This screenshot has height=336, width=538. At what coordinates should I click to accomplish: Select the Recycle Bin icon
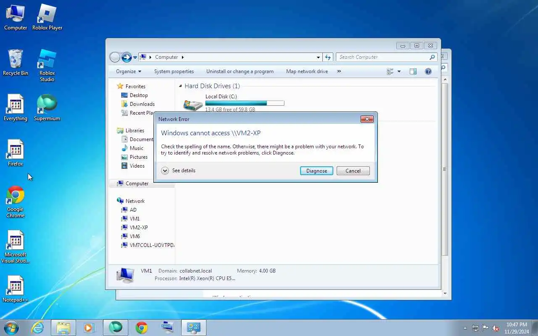[16, 63]
